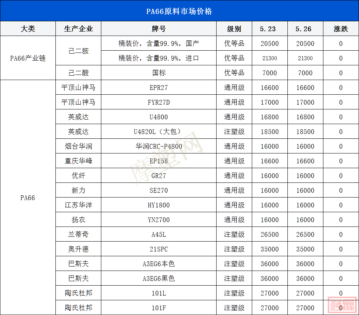Click the U4800 grade cell
The width and height of the screenshot is (359, 315).
(159, 117)
